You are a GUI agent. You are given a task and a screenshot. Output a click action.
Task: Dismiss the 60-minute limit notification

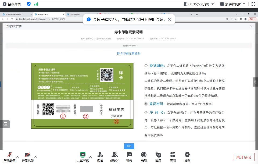click(169, 19)
